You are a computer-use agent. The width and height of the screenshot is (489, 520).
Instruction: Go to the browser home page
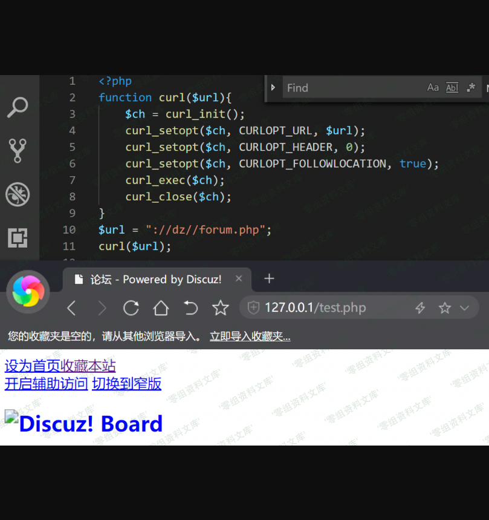(x=161, y=308)
